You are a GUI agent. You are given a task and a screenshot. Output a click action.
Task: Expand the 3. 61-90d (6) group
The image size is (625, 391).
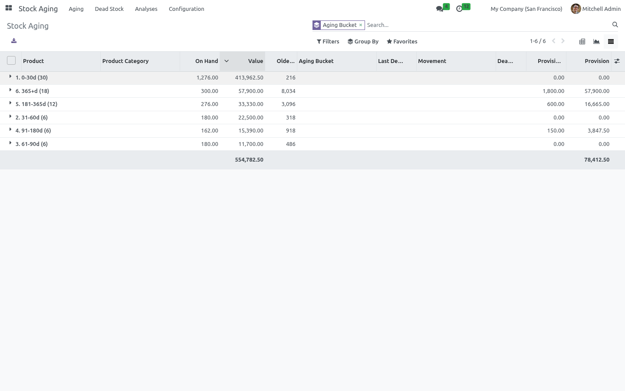[x=10, y=143]
